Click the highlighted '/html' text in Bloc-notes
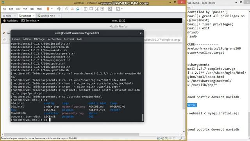The image size is (250, 141). (x=192, y=105)
